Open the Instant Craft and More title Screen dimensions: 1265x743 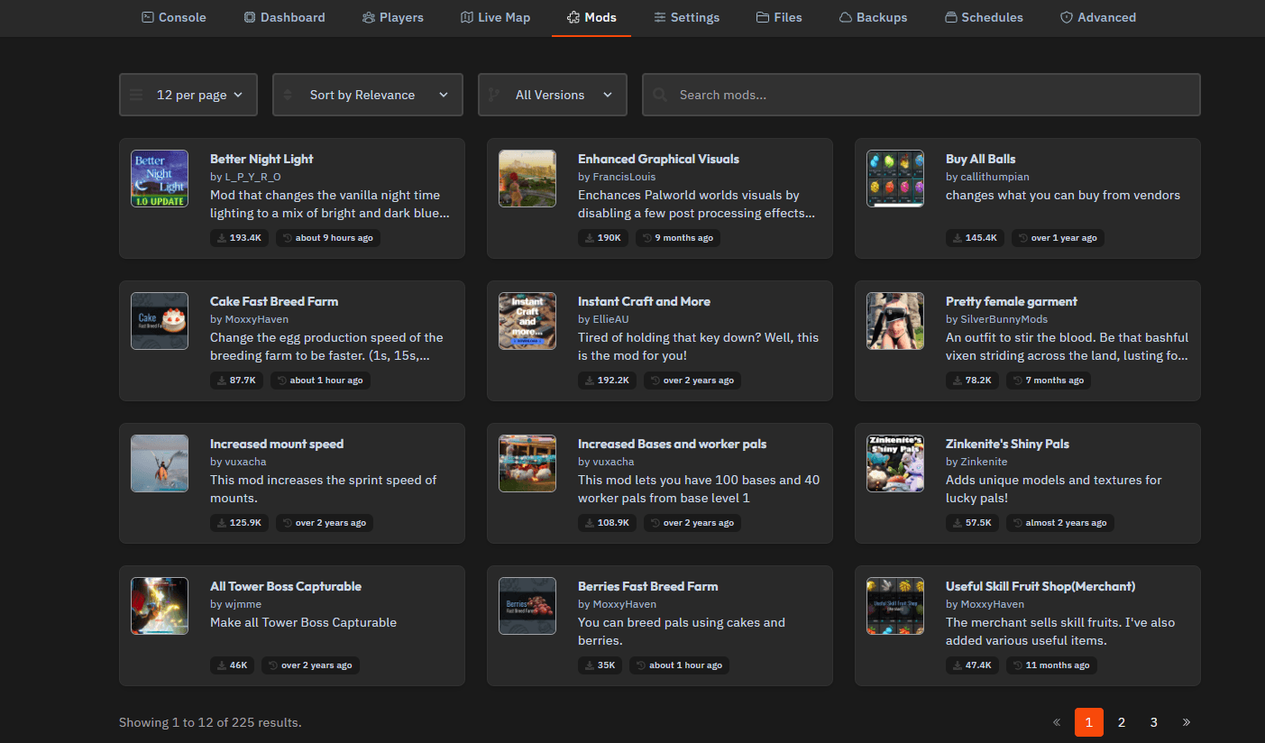tap(644, 301)
